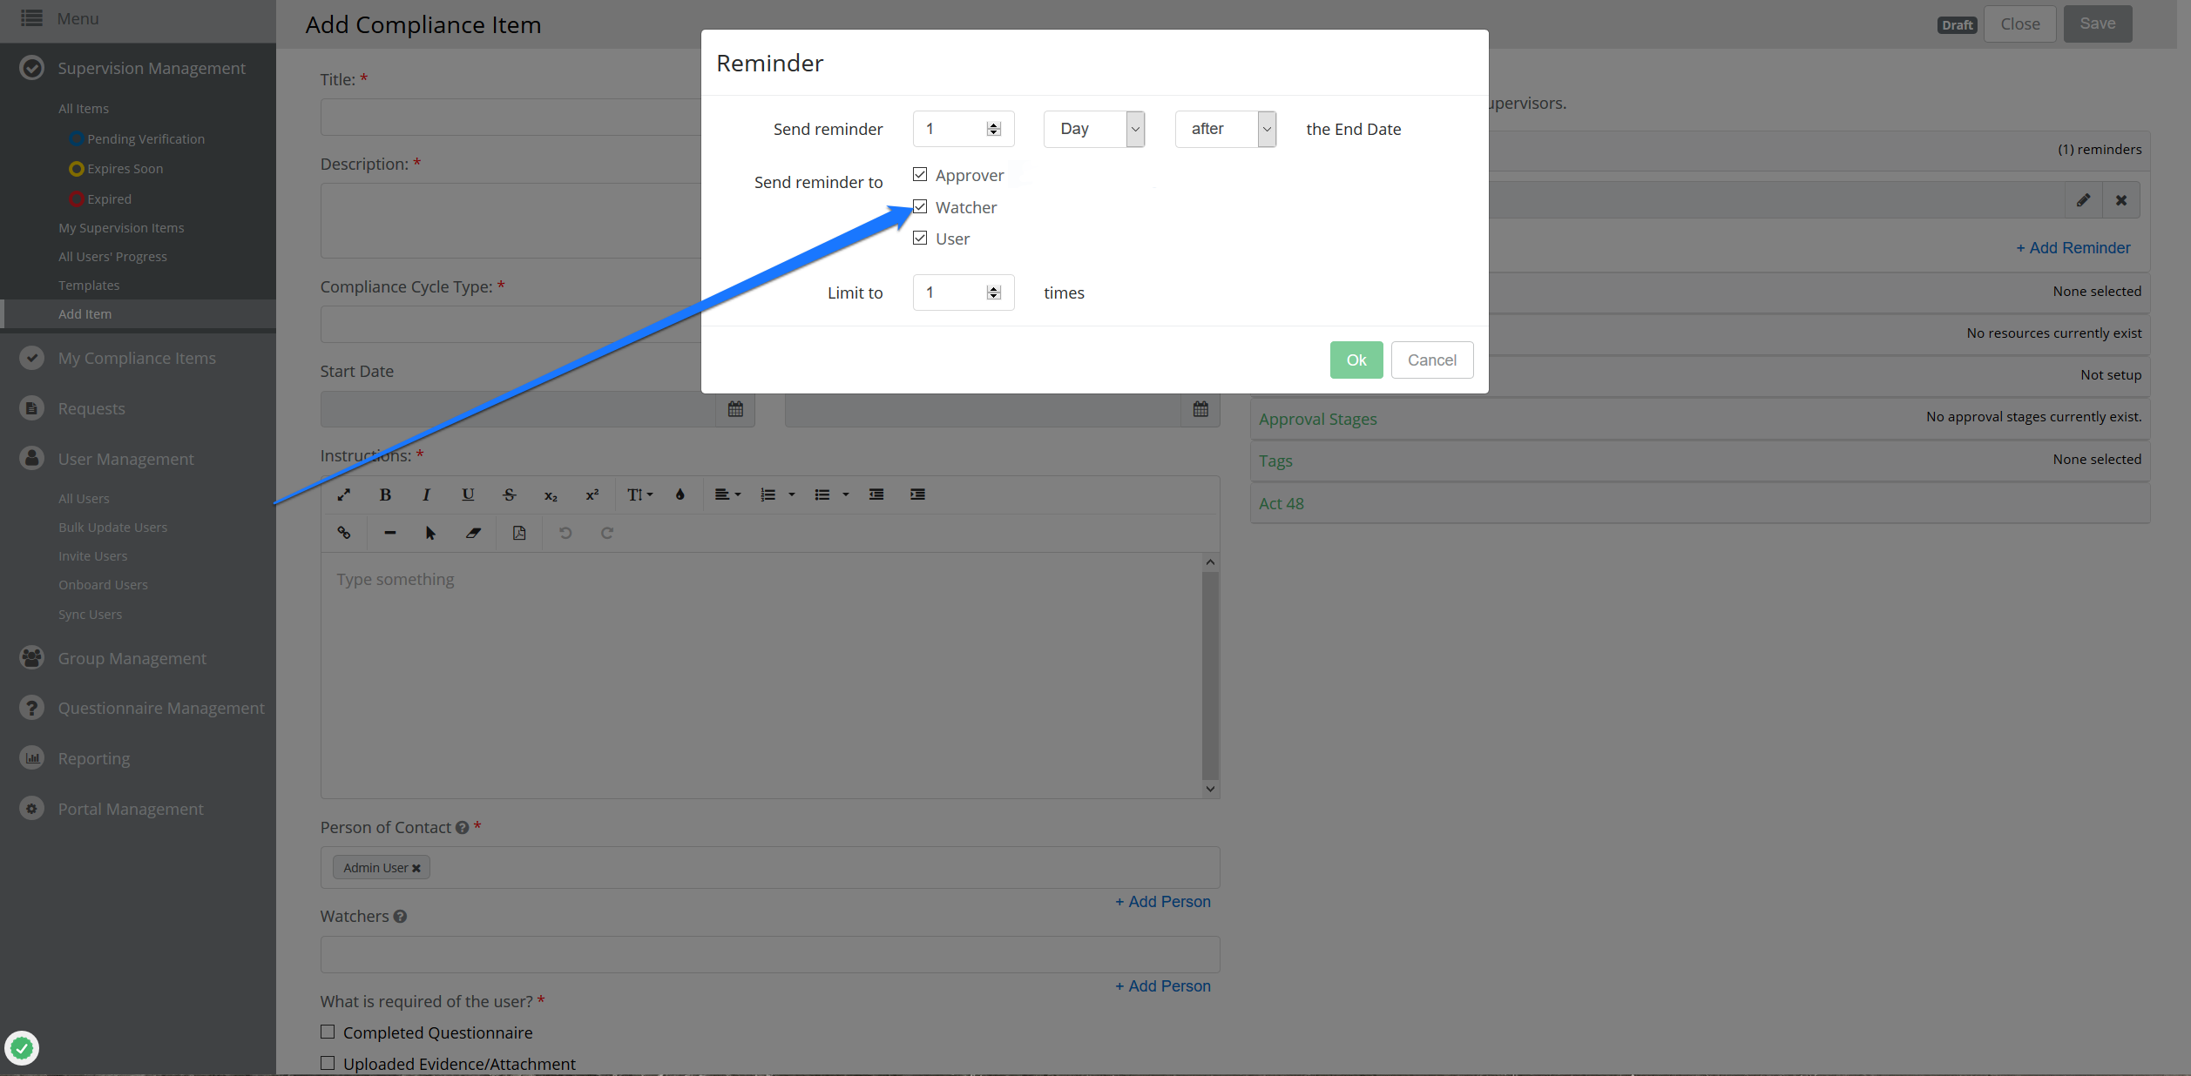Open the text alignment dropdown
The width and height of the screenshot is (2191, 1076).
[x=727, y=494]
